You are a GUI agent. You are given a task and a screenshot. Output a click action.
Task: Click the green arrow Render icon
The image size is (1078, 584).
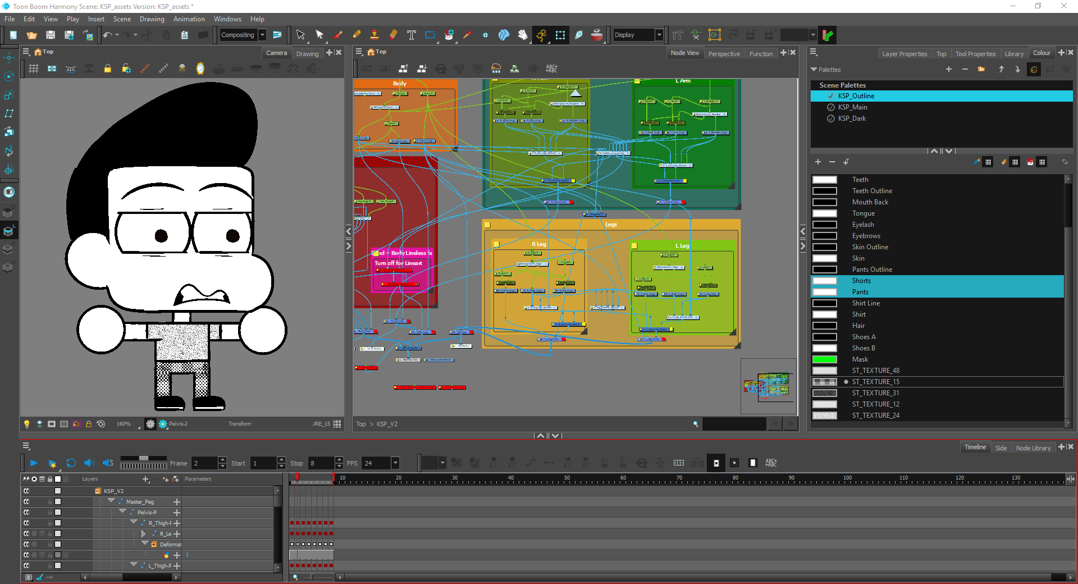click(x=828, y=35)
